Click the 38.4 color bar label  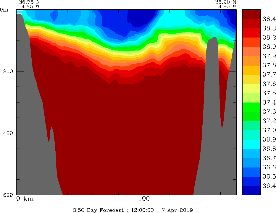pyautogui.click(x=269, y=19)
